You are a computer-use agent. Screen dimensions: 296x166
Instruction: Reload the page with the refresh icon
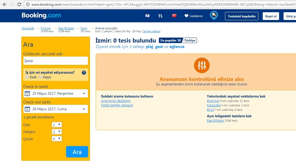pos(19,5)
